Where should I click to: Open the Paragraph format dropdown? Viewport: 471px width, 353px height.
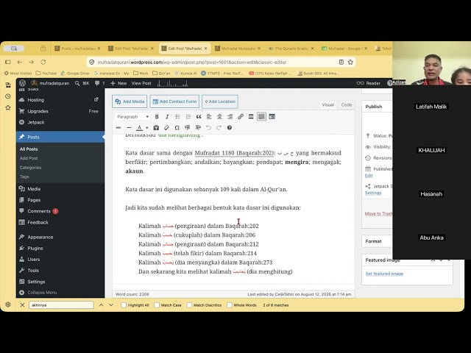point(132,116)
